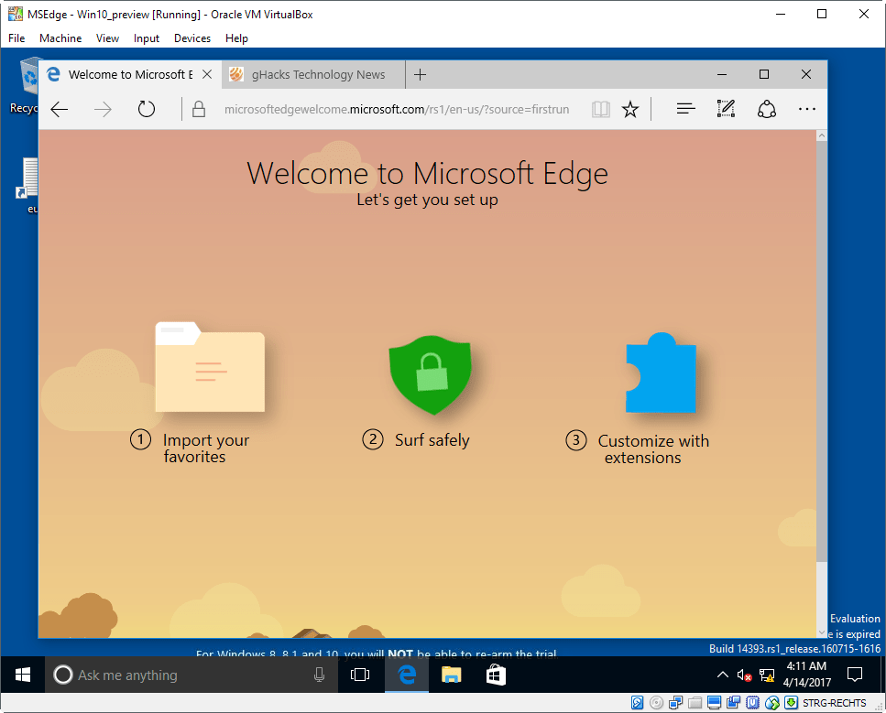Refresh the page with reload icon
The height and width of the screenshot is (713, 886).
[147, 110]
